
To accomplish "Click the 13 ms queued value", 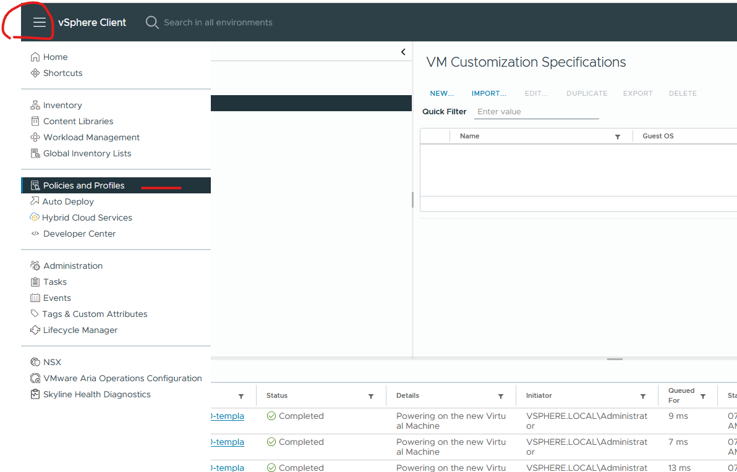I will pyautogui.click(x=679, y=468).
